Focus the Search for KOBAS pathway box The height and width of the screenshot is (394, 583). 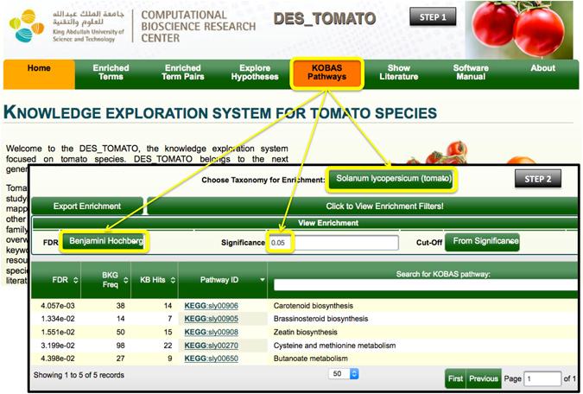426,285
